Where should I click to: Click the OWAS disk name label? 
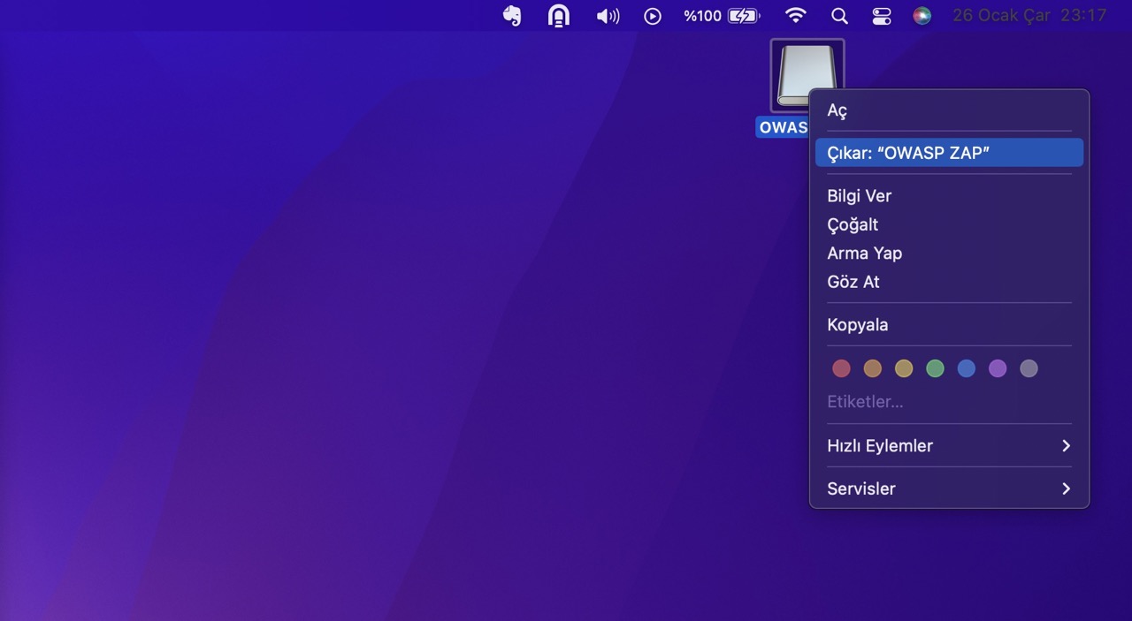(x=784, y=127)
